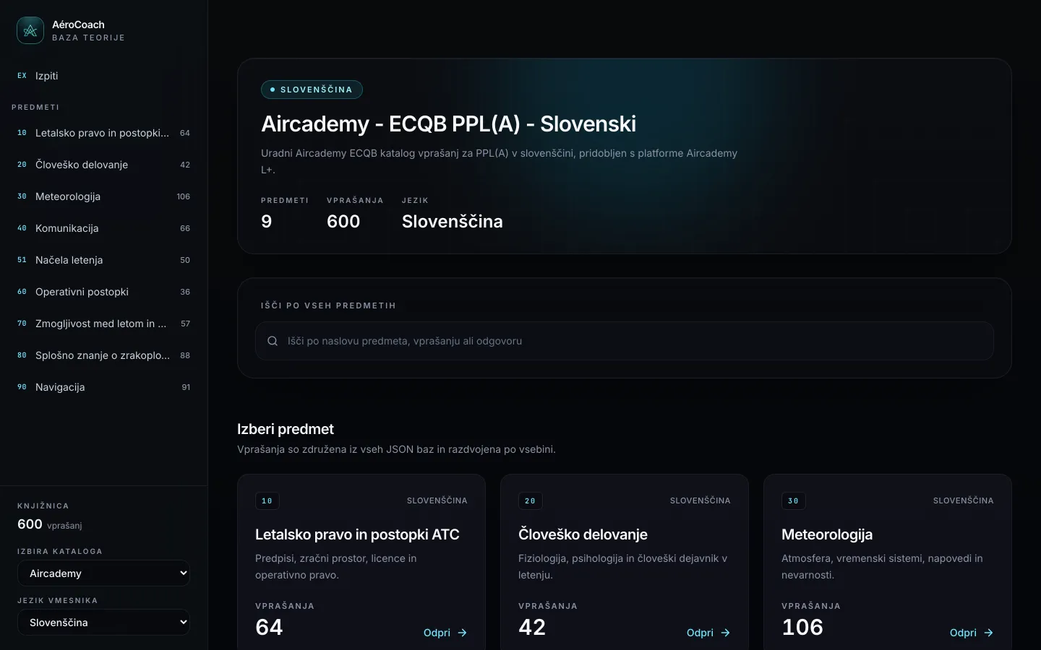Click arrow icon on Meteorologija card
Image resolution: width=1041 pixels, height=650 pixels.
[989, 633]
